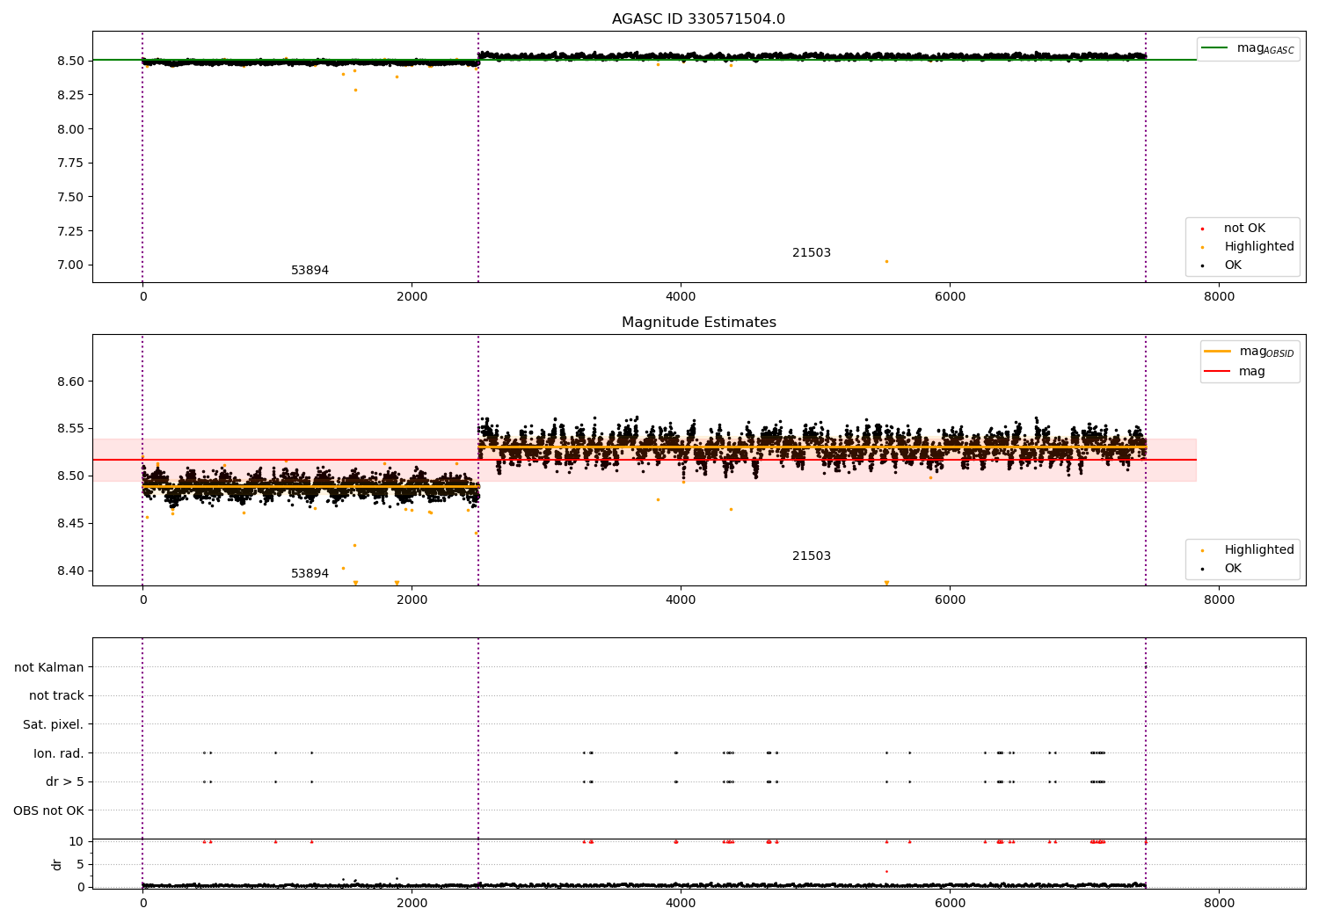Click OK label in Magnitude Estimates legend
Image resolution: width=1319 pixels, height=923 pixels.
coord(1233,569)
